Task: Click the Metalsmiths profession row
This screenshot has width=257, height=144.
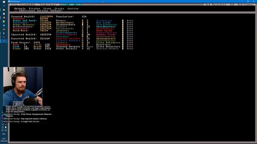Action: [x=72, y=28]
